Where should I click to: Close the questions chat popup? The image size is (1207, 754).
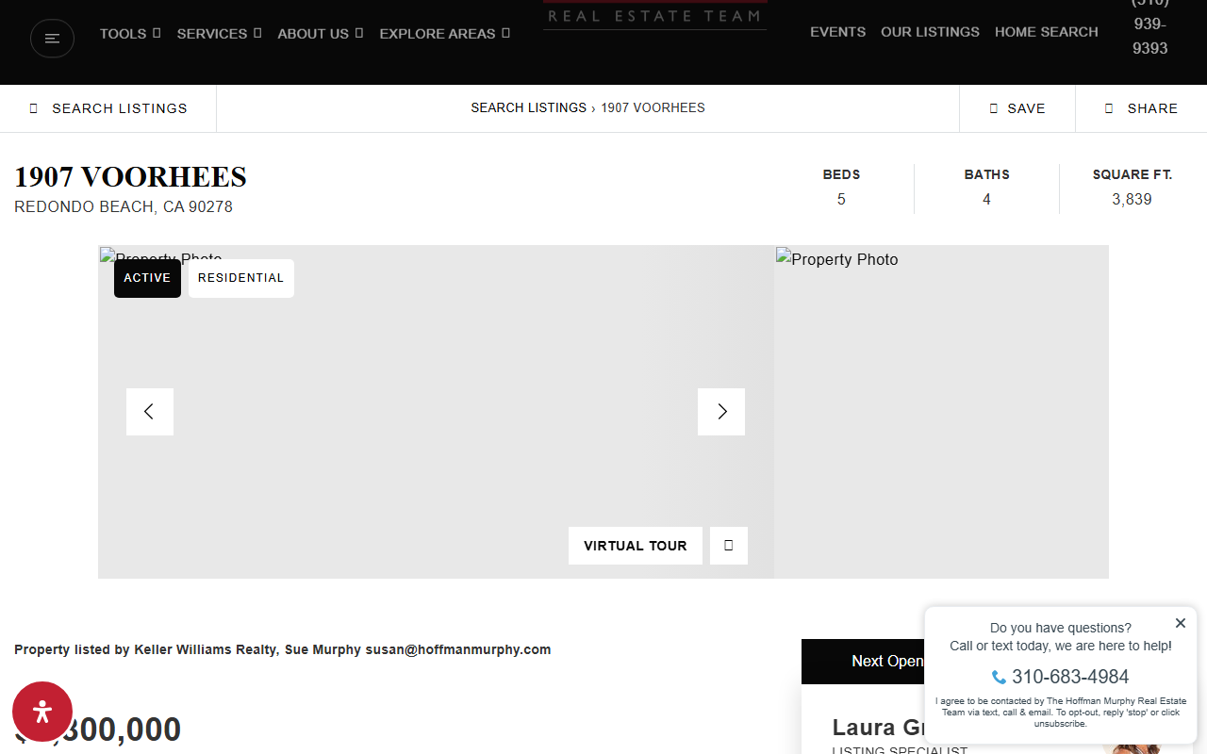coord(1181,623)
